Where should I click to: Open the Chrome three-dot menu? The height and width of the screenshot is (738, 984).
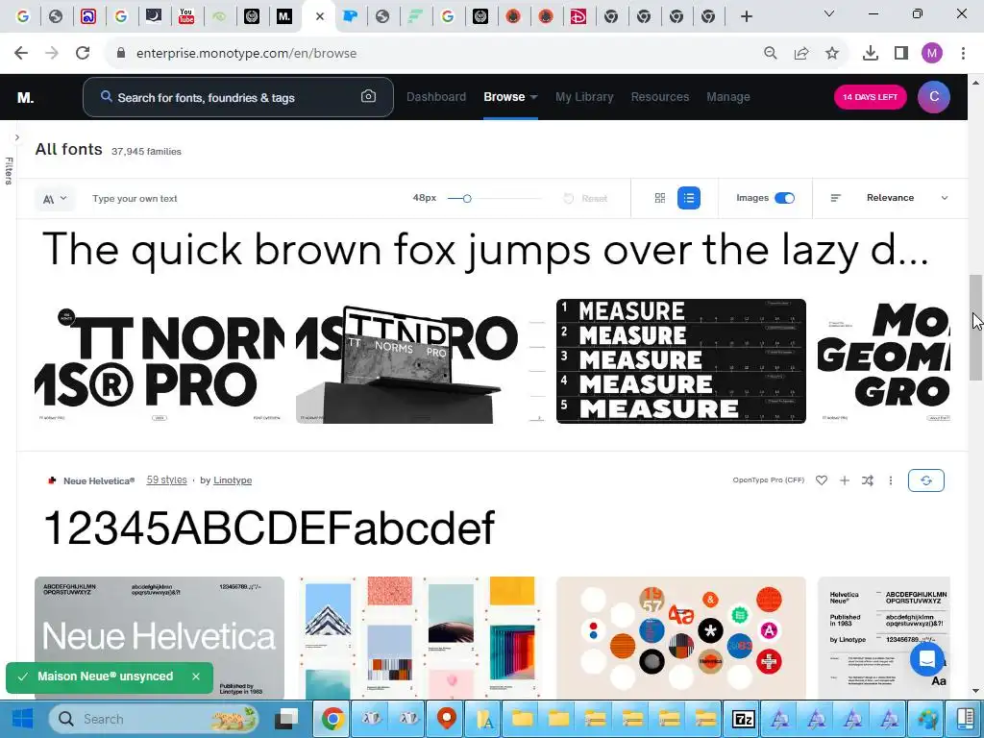963,54
